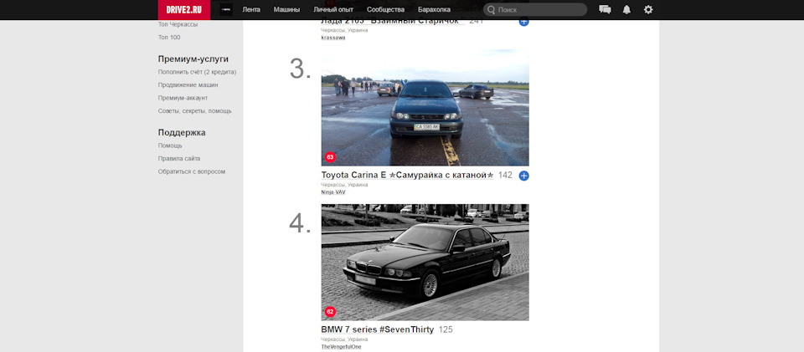The height and width of the screenshot is (352, 804).
Task: Open the black BMW 7 series photo
Action: coord(425,263)
